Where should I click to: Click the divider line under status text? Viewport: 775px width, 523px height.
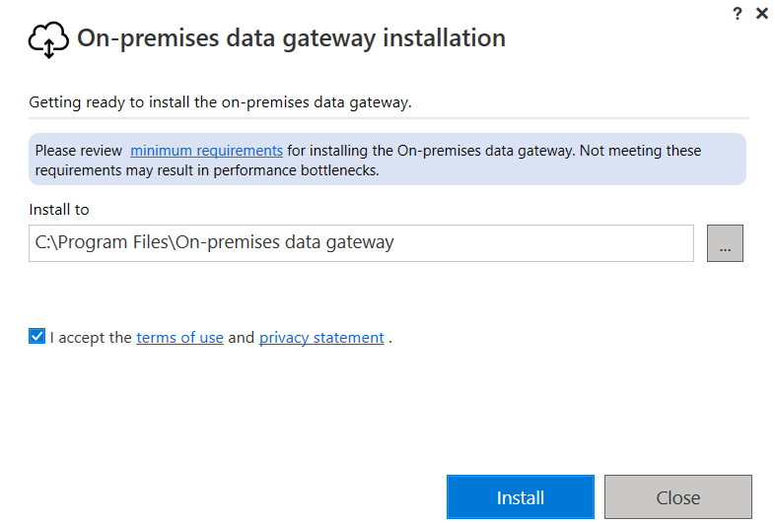click(x=388, y=118)
